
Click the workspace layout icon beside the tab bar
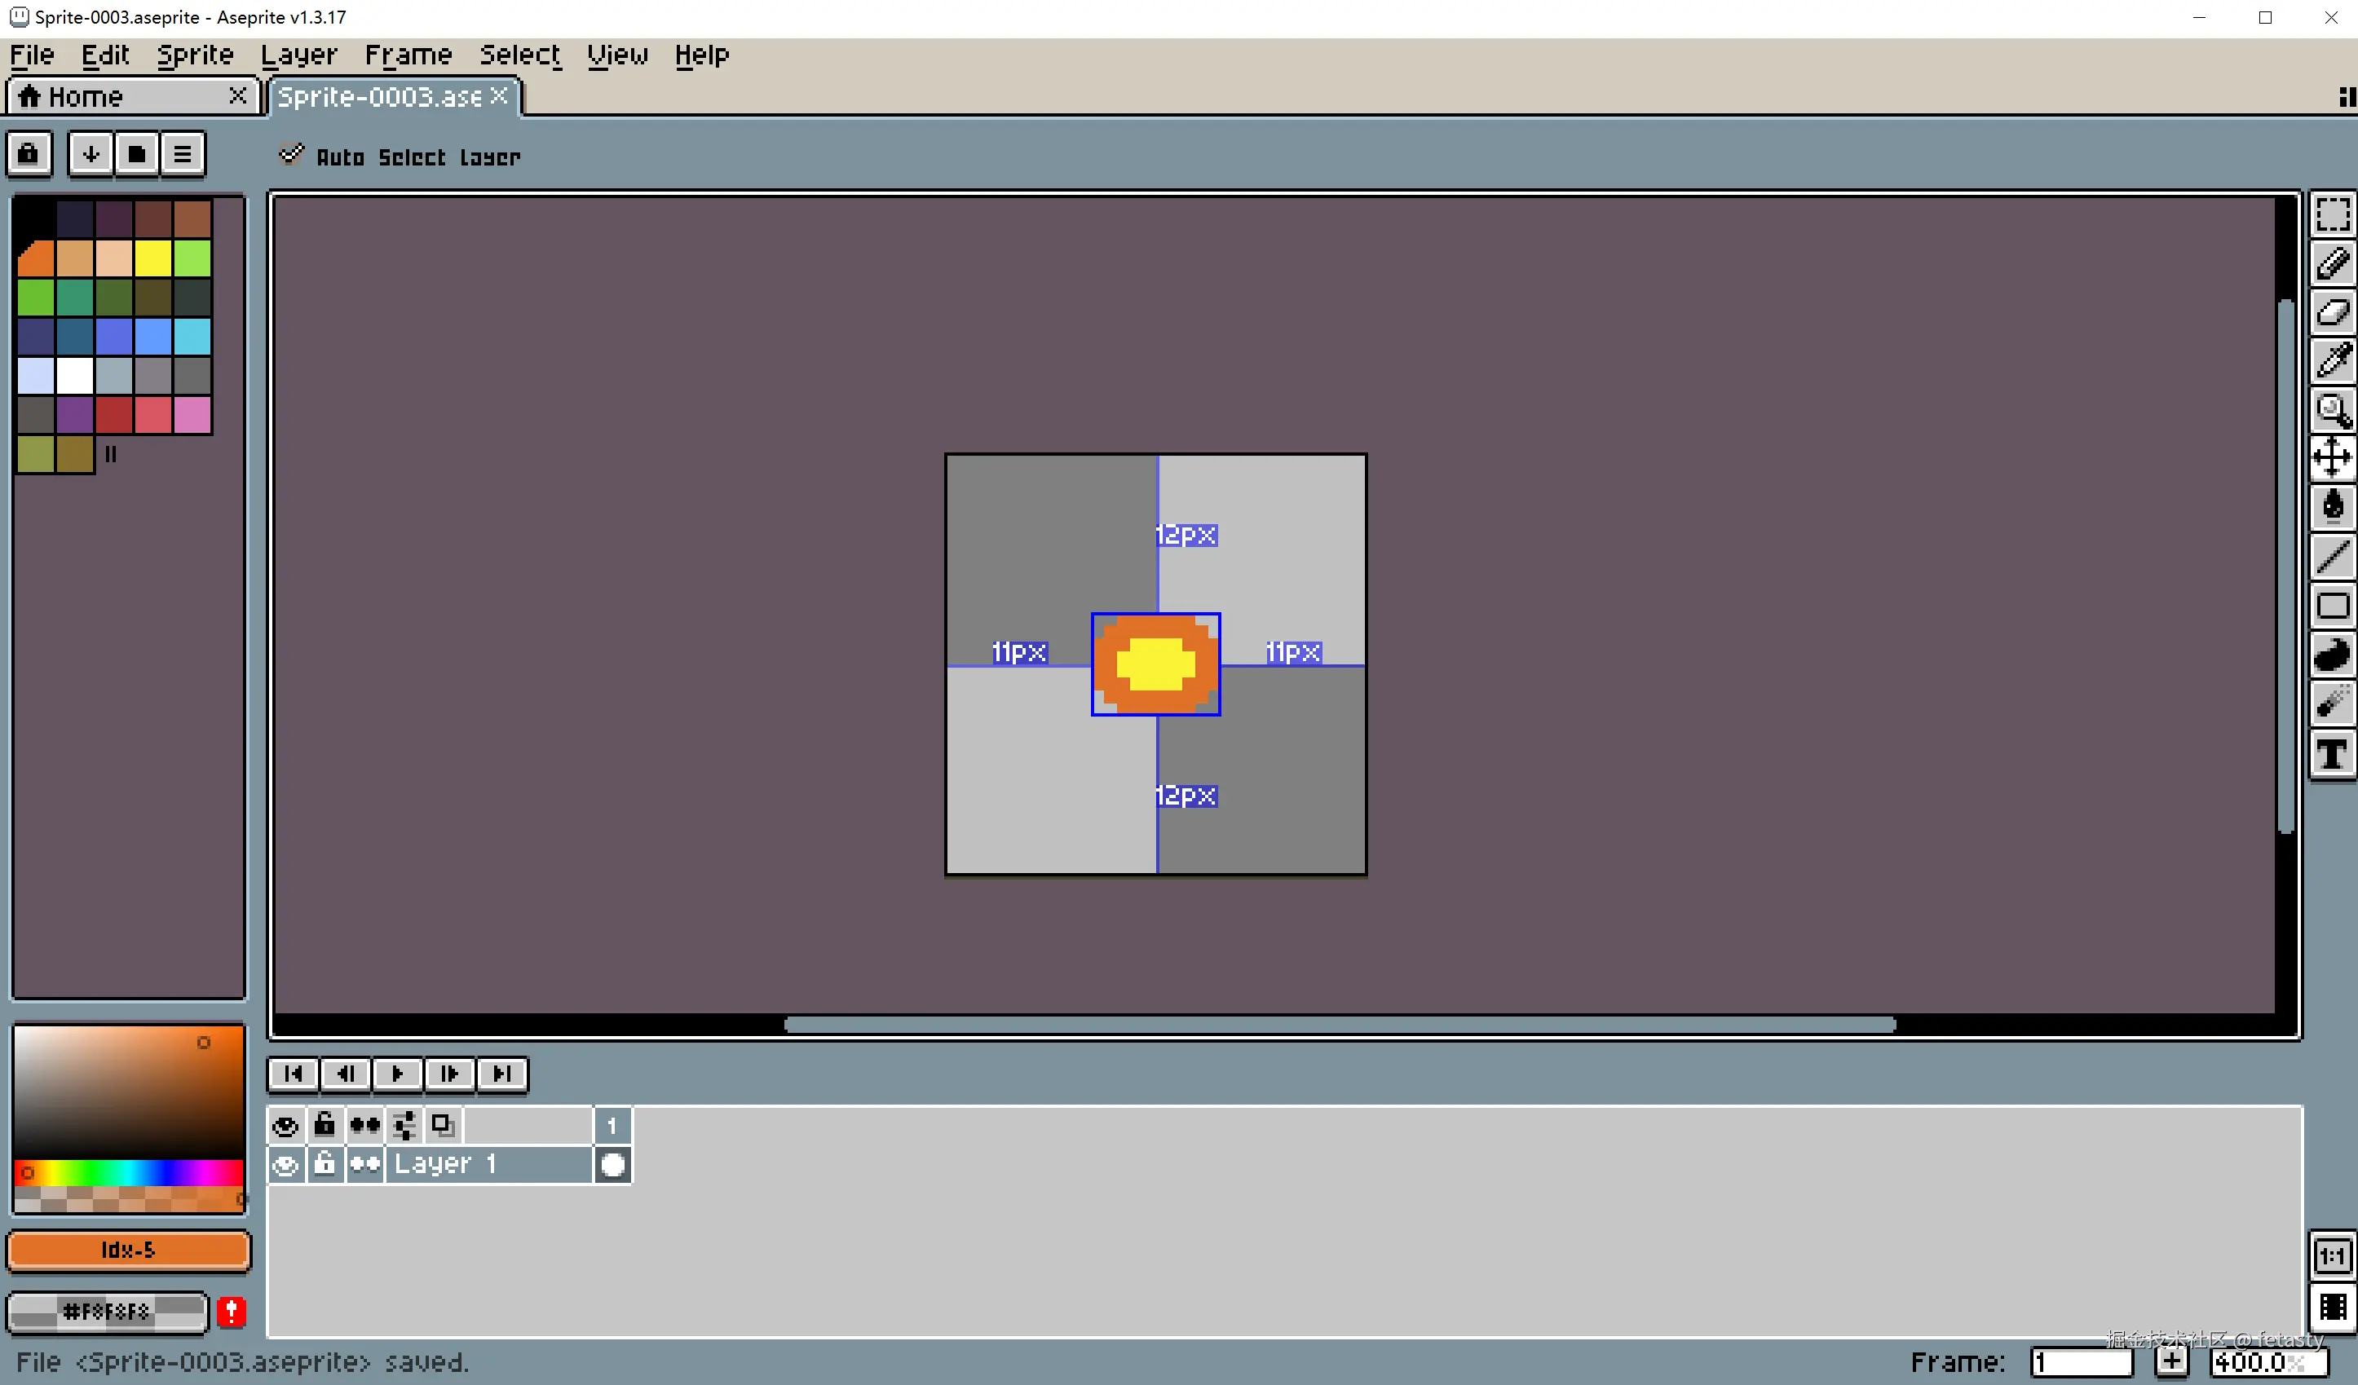coord(2346,96)
